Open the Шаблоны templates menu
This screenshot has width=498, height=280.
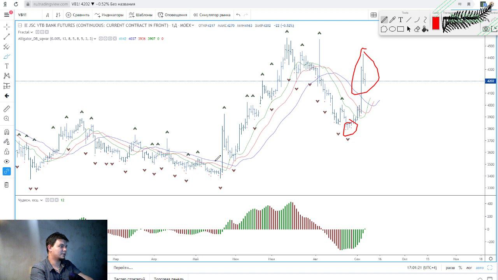[x=141, y=15]
